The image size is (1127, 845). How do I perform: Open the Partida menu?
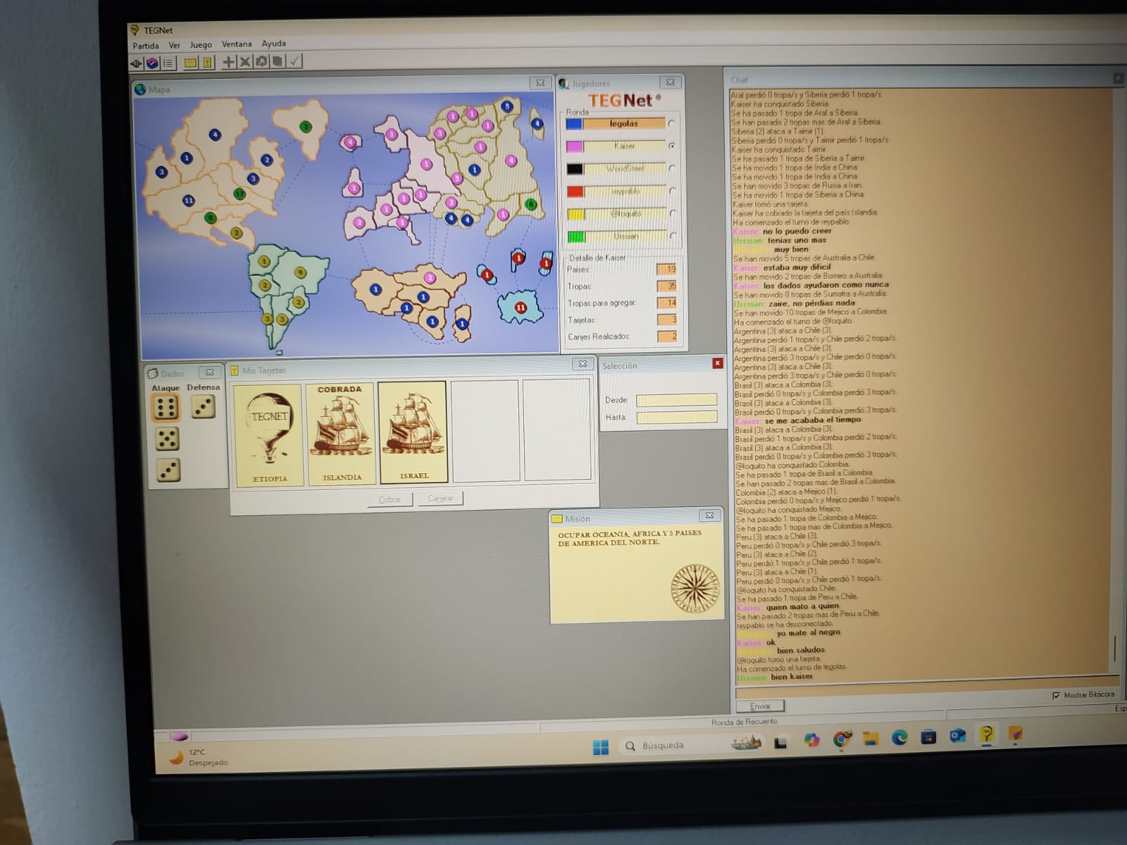[x=146, y=46]
